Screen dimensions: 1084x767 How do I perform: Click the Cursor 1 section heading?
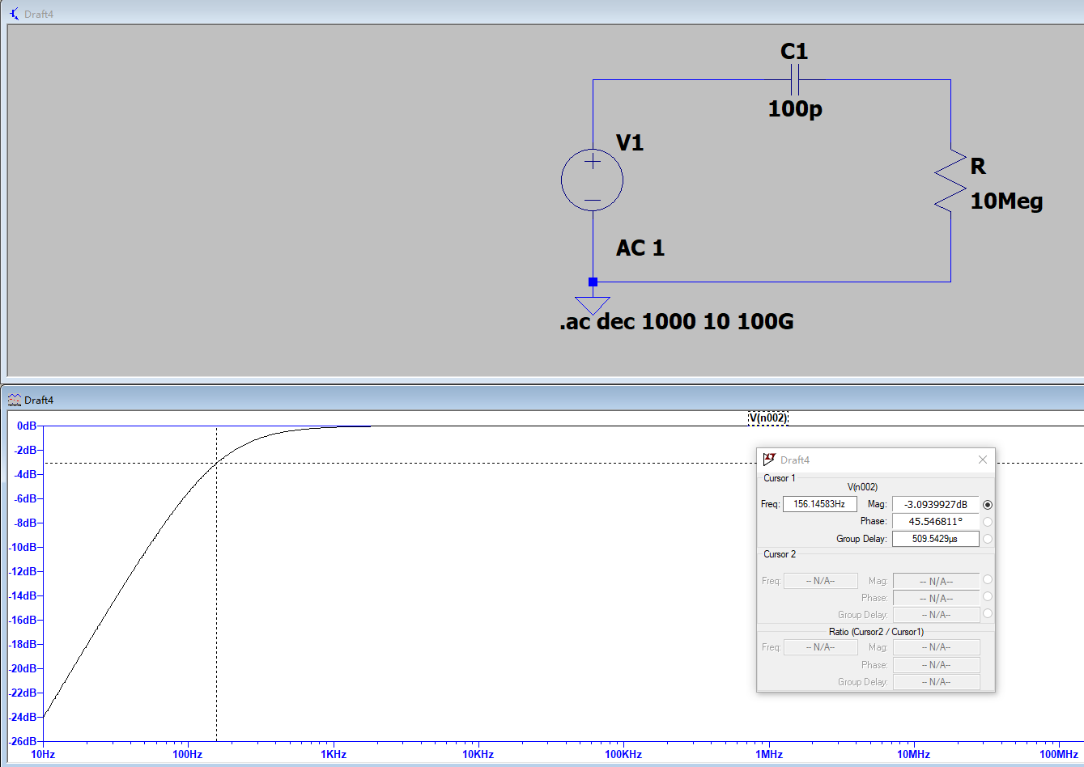pos(780,478)
